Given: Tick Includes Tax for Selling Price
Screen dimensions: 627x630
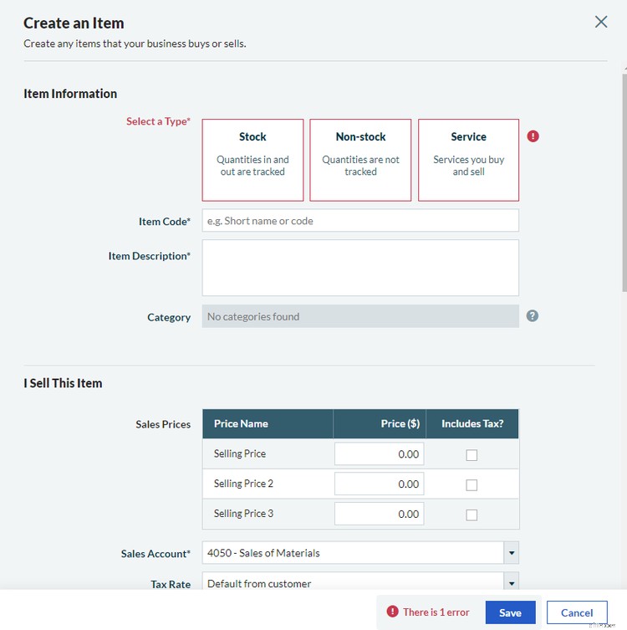Looking at the screenshot, I should click(472, 455).
